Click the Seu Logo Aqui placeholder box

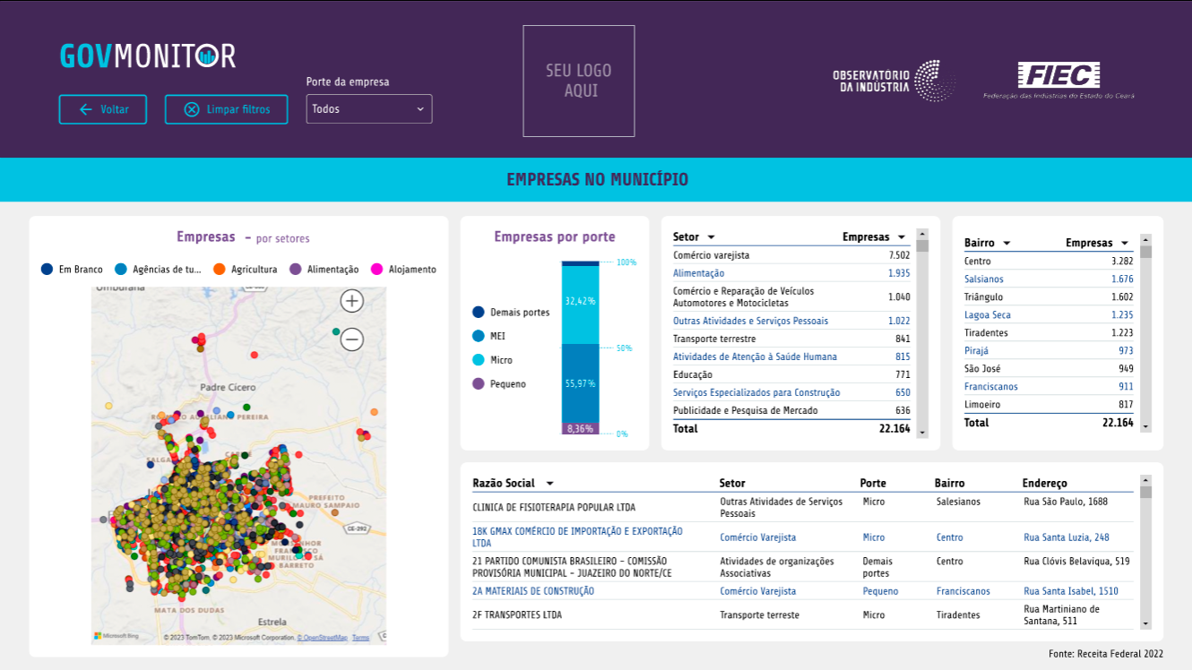[x=579, y=81]
